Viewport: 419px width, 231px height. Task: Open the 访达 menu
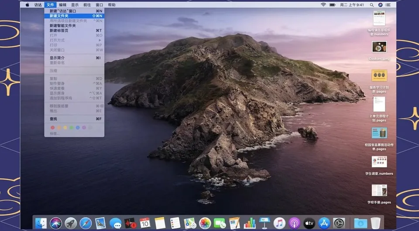38,5
